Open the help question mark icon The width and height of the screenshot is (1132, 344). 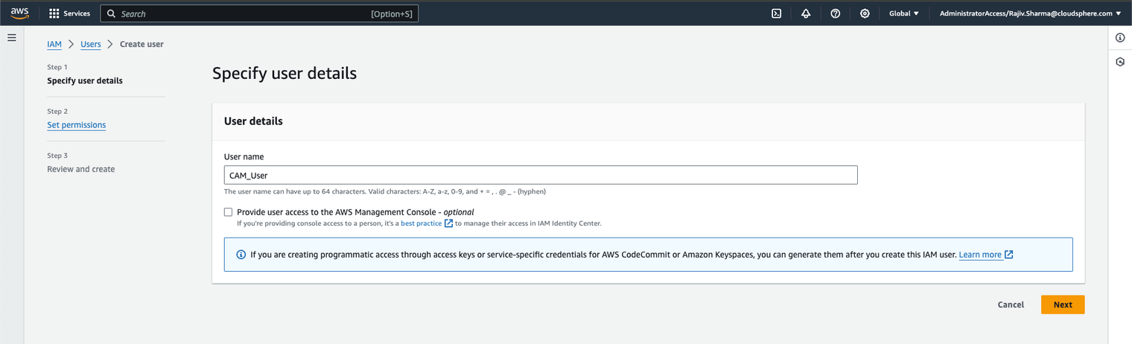click(x=836, y=13)
